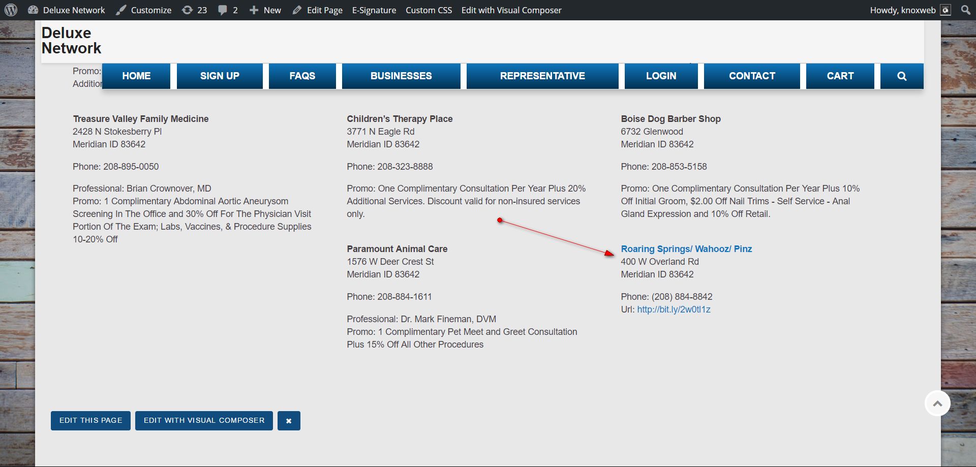
Task: Click the address 400 W Overland Rd
Action: 659,262
